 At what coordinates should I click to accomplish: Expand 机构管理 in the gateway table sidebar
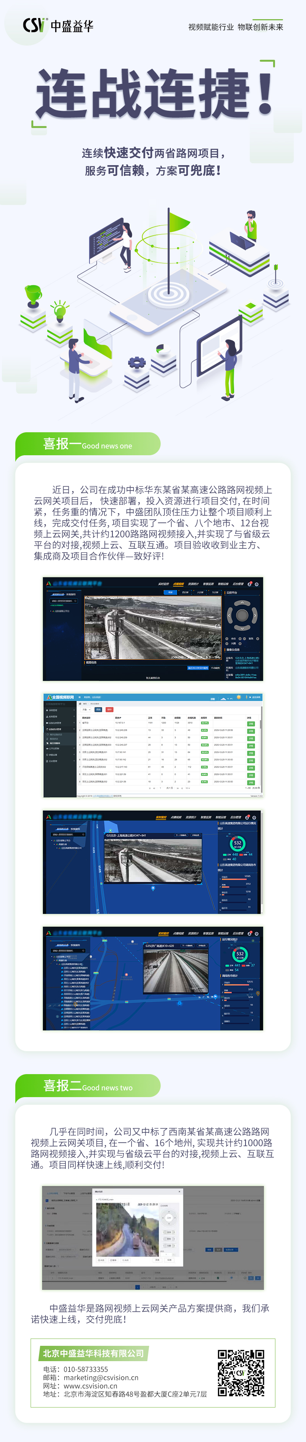pos(60,717)
